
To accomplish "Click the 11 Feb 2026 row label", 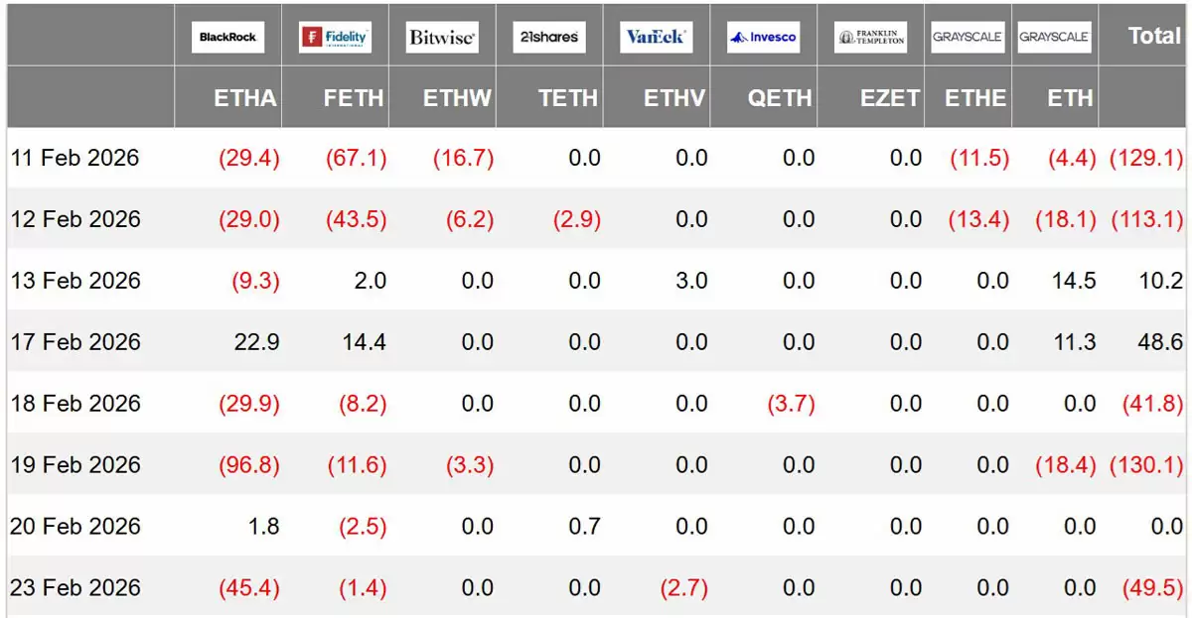I will pyautogui.click(x=75, y=158).
